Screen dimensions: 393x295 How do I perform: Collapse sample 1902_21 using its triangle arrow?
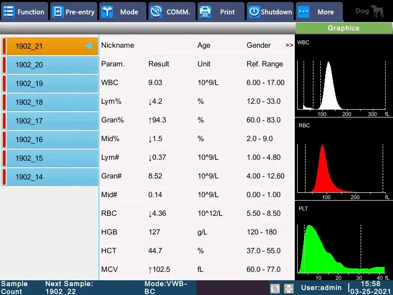(88, 46)
